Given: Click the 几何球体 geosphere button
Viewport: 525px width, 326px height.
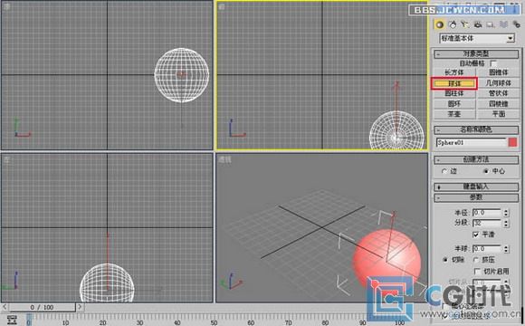Looking at the screenshot, I should click(498, 83).
